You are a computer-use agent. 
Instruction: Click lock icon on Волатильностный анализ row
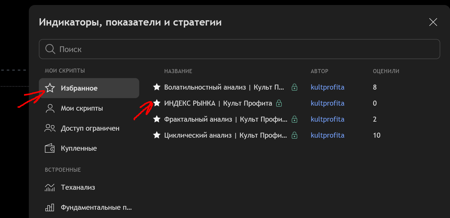(x=294, y=87)
